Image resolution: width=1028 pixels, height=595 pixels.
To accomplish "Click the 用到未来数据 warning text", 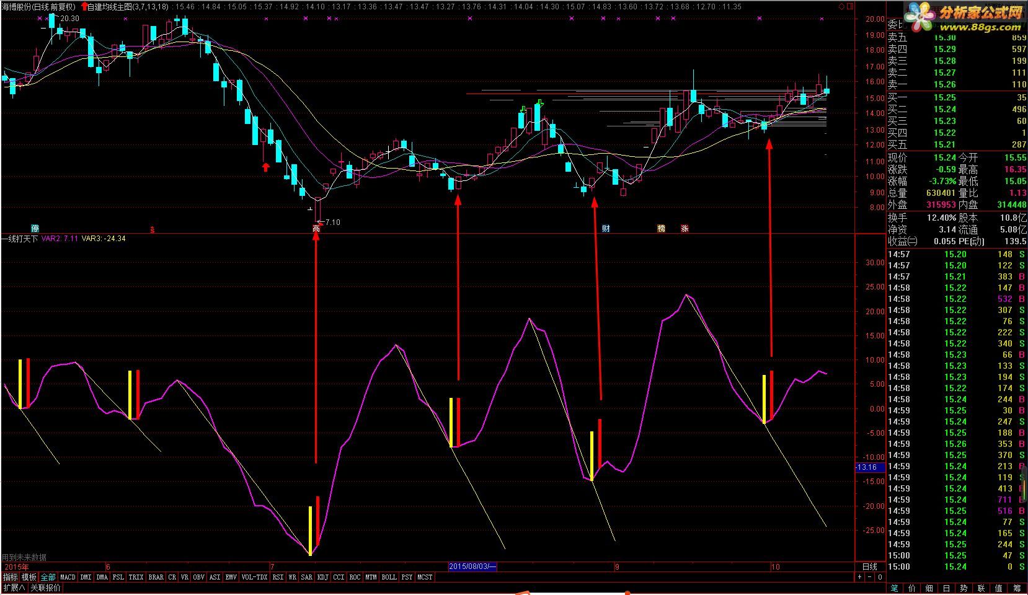I will [24, 557].
